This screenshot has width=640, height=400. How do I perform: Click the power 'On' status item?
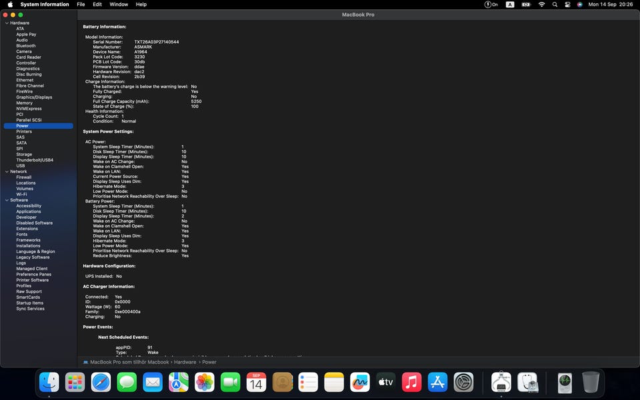[x=491, y=5]
